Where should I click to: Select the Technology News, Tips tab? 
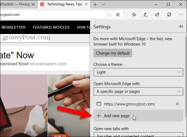(x=64, y=4)
